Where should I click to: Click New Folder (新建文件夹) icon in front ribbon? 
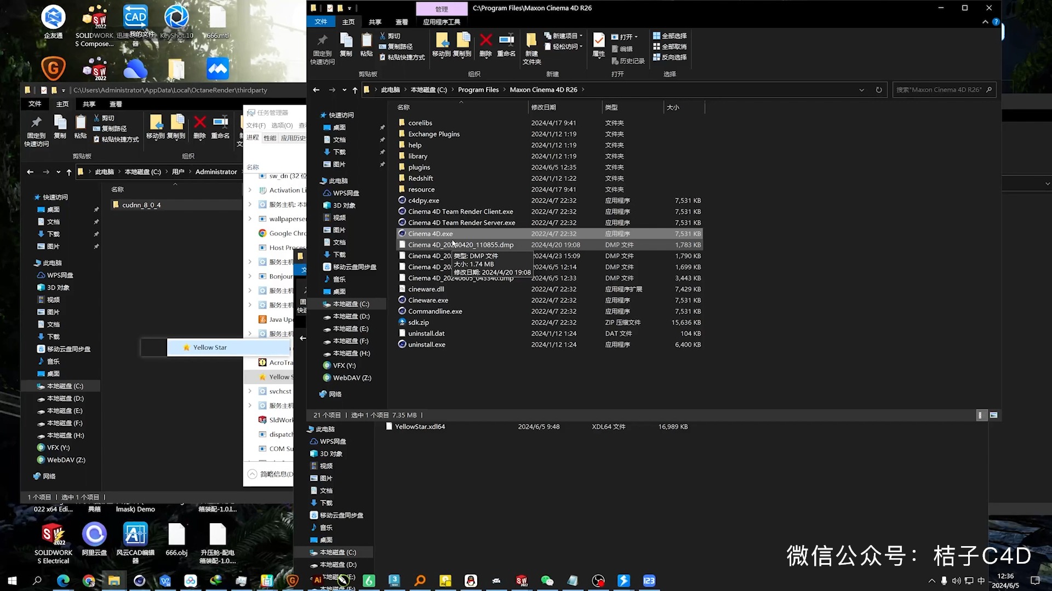[x=531, y=48]
